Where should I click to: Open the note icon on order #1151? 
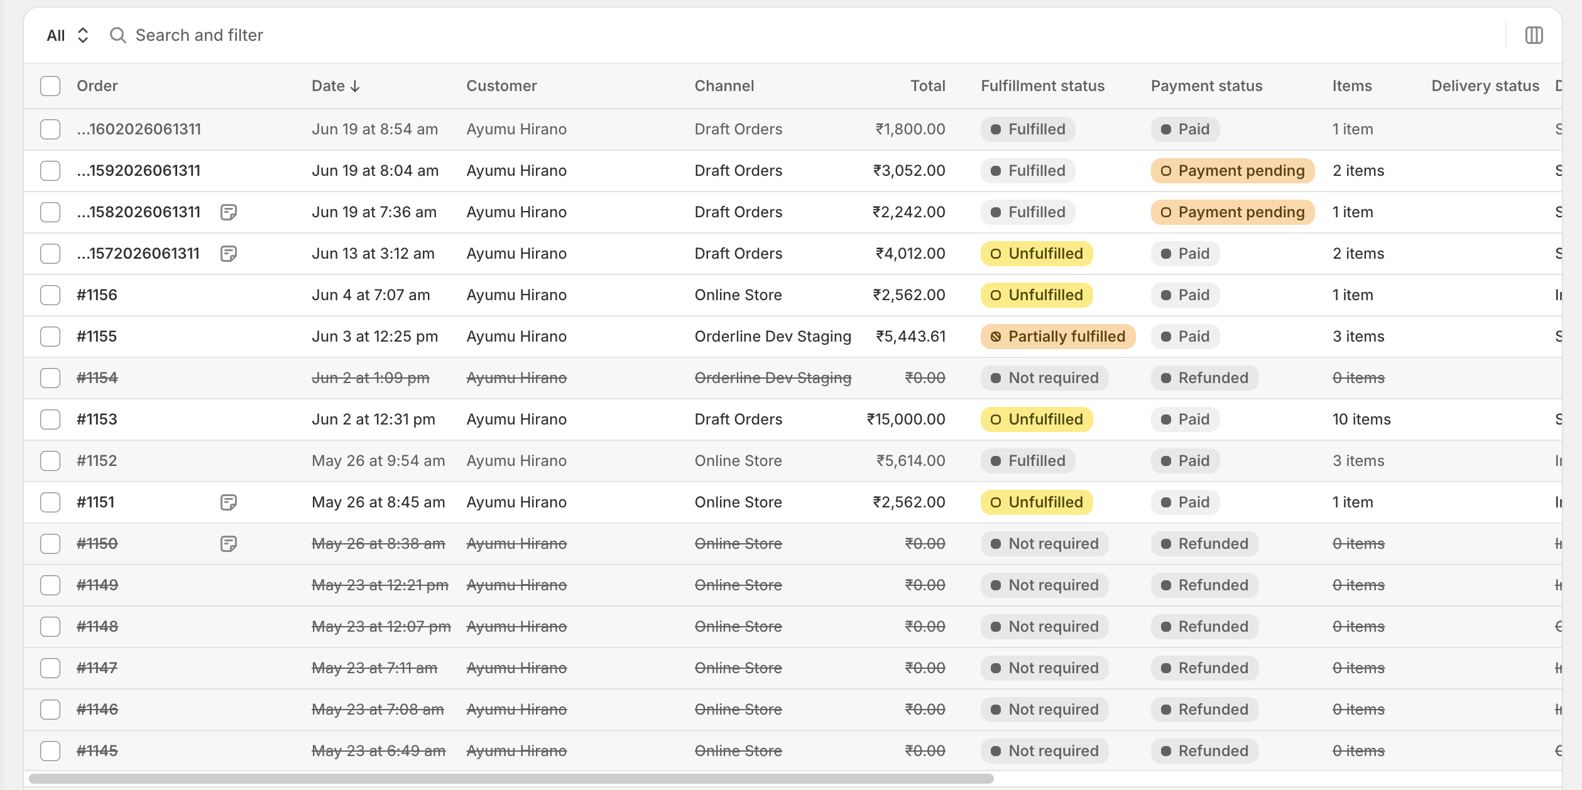click(x=229, y=502)
